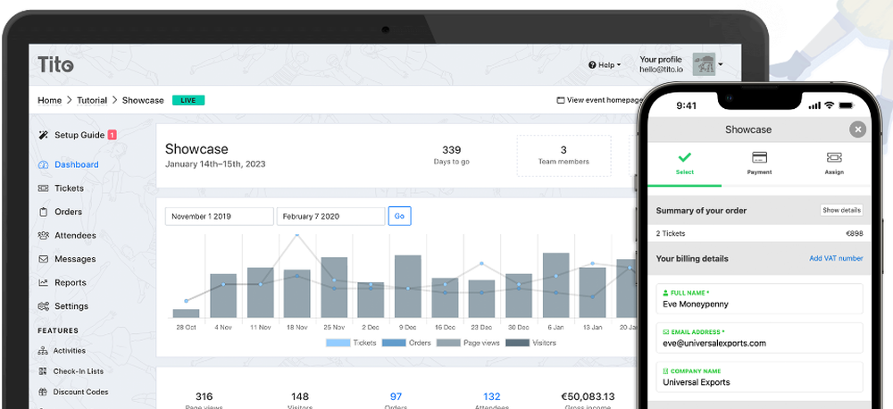
Task: Click the Orders clipboard icon
Action: [x=43, y=212]
